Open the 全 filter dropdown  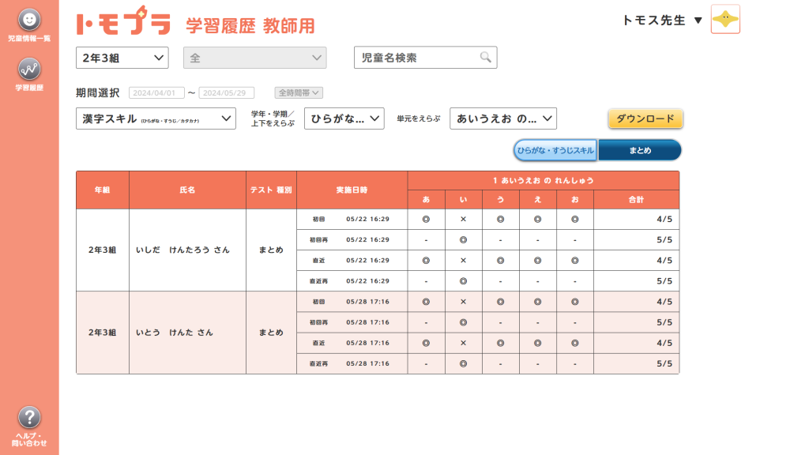[255, 58]
